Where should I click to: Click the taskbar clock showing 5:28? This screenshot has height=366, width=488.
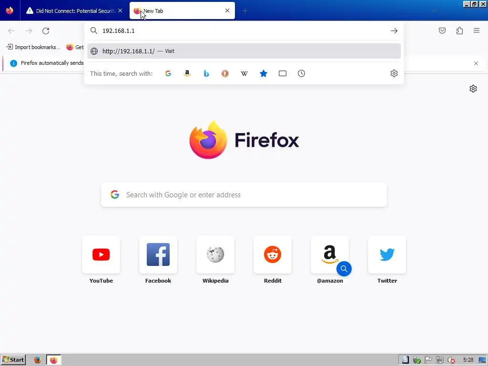(x=468, y=360)
